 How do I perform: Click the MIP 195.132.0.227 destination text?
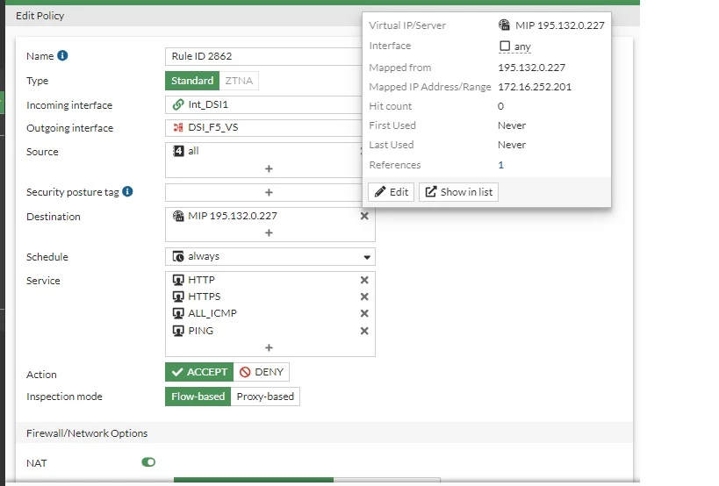[x=233, y=216]
